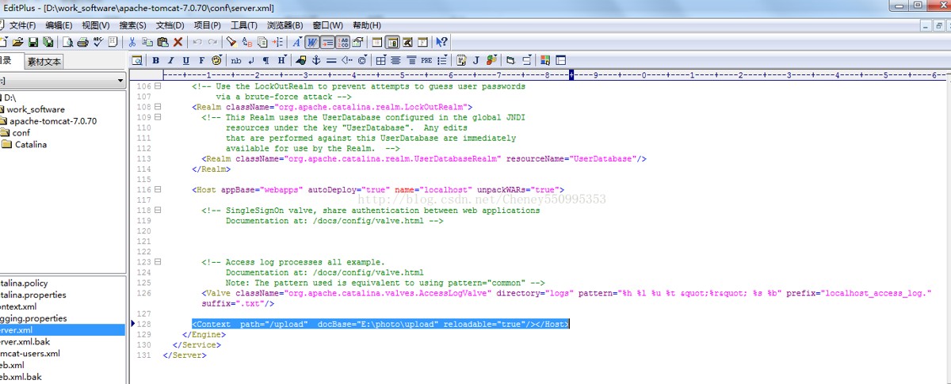This screenshot has width=951, height=384.
Task: Click the Save file toolbar icon
Action: coord(34,42)
